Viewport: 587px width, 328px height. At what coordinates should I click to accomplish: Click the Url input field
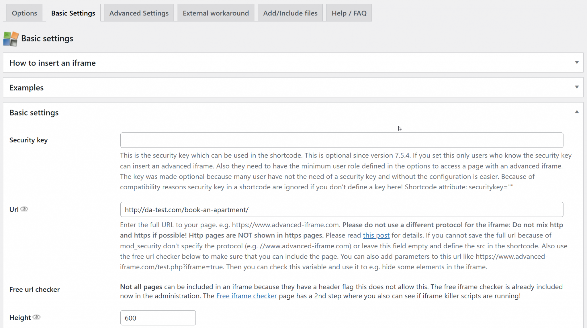[x=342, y=210]
